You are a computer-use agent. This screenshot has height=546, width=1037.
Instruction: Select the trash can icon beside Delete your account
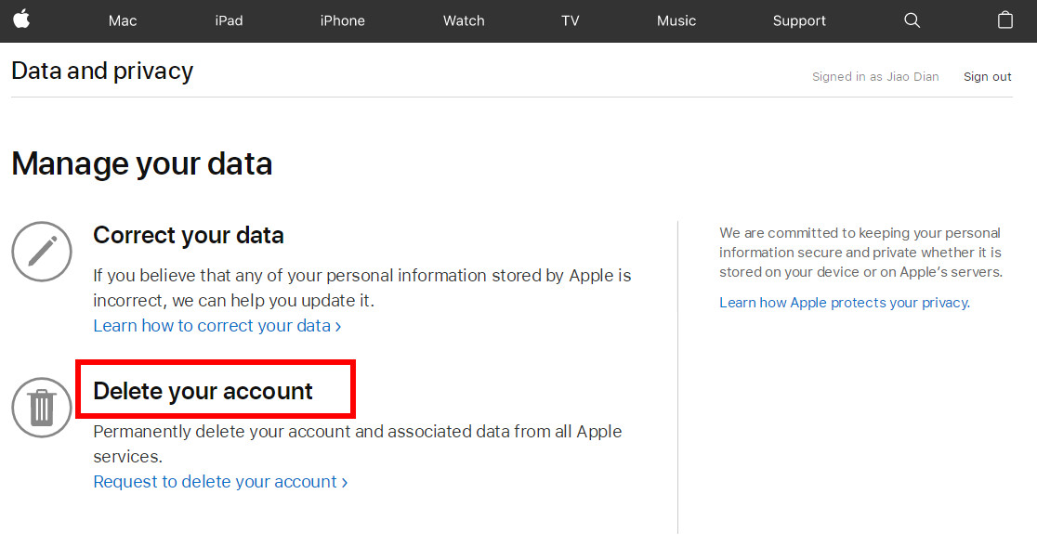[41, 408]
